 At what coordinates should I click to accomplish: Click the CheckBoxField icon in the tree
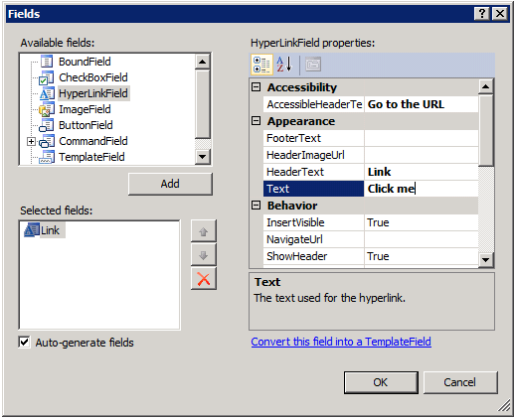[46, 77]
